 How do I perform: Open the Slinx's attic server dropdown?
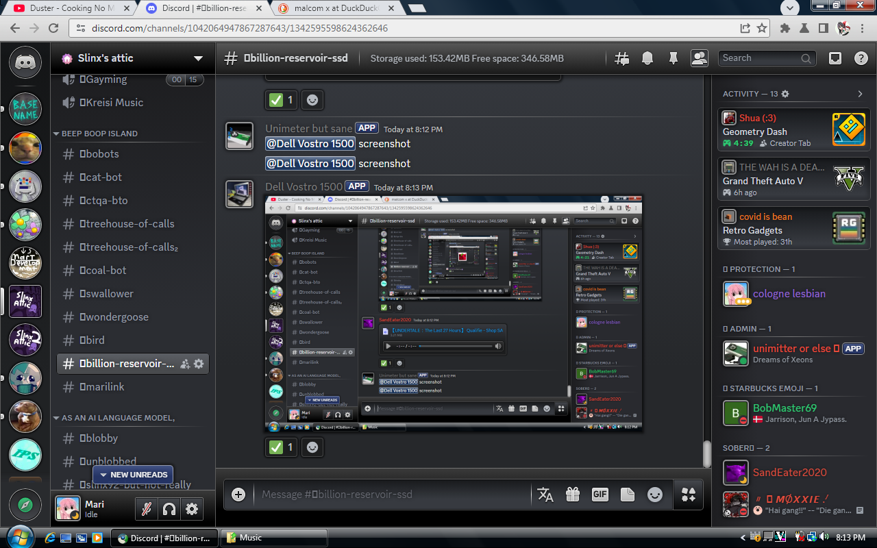click(198, 58)
